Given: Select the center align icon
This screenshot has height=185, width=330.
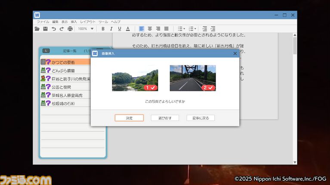Looking at the screenshot, I should point(150,29).
